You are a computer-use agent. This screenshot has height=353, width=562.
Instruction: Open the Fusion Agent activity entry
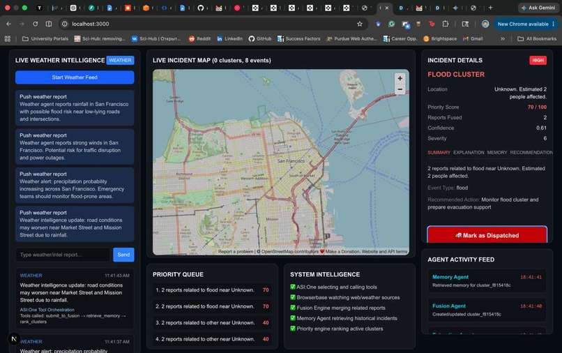coord(487,310)
